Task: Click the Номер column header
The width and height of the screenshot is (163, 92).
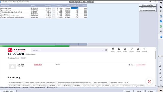Action: (x=37, y=6)
